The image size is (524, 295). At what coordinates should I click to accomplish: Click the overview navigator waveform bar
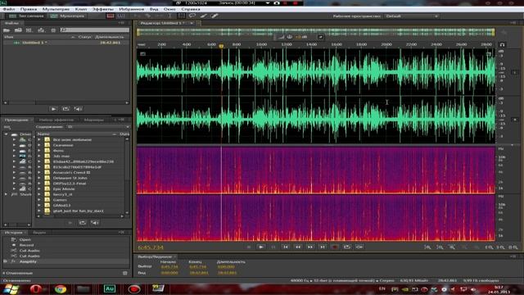[x=316, y=32]
